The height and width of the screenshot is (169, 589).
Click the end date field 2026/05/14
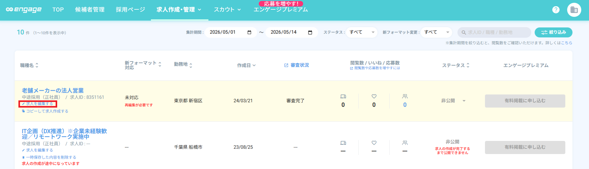coord(292,32)
